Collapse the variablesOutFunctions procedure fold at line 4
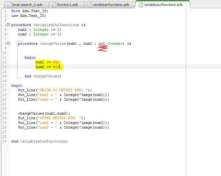 (x=9, y=25)
